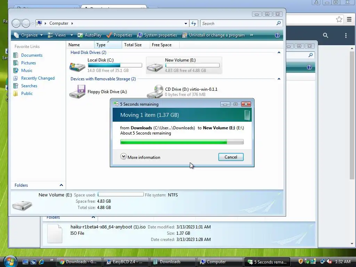Click Uninstall or change a program

tap(213, 35)
